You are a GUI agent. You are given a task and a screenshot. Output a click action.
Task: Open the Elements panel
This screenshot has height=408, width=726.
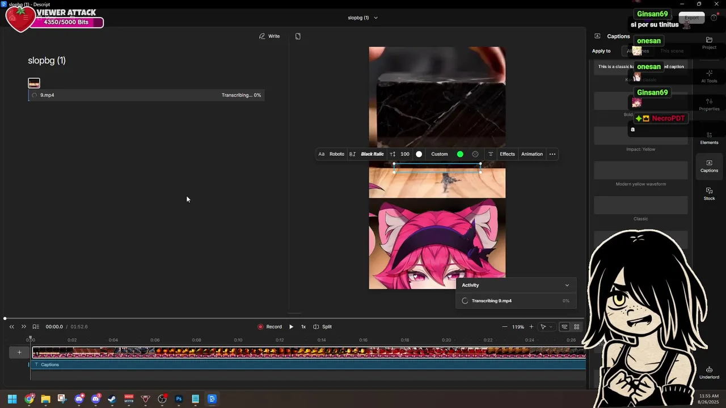pos(709,138)
